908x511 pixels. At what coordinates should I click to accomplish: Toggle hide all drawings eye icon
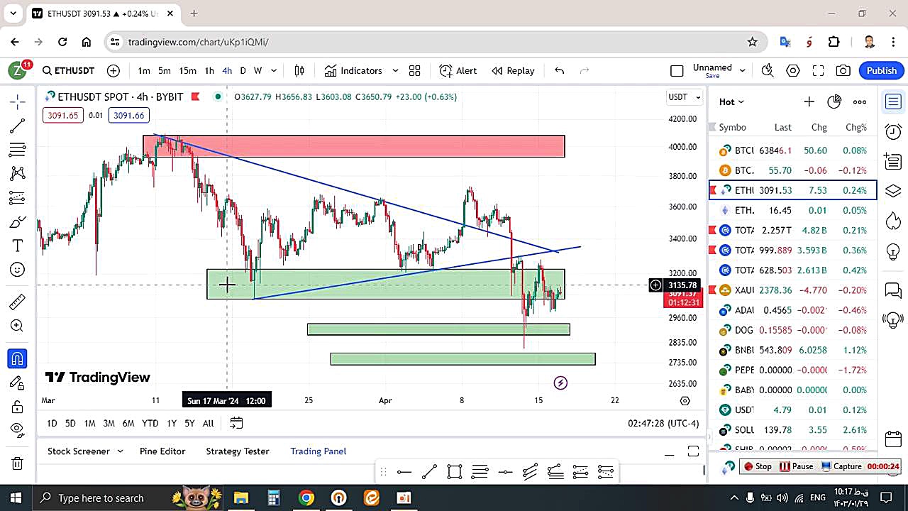[x=18, y=430]
